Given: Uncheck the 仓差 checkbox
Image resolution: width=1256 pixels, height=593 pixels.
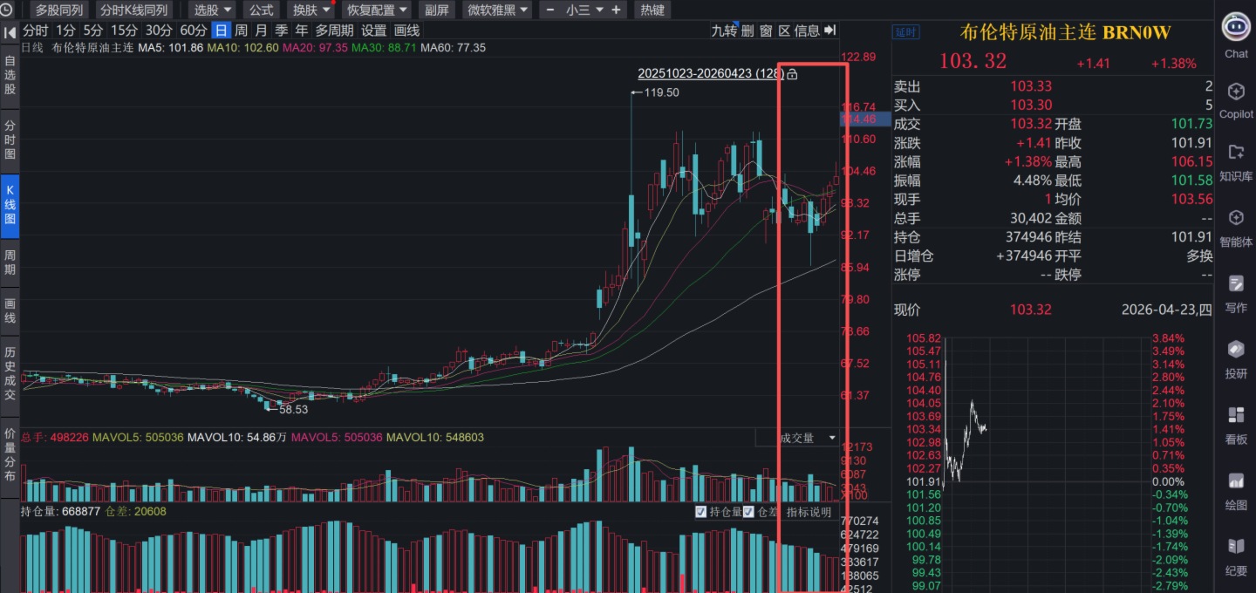Looking at the screenshot, I should (x=748, y=512).
